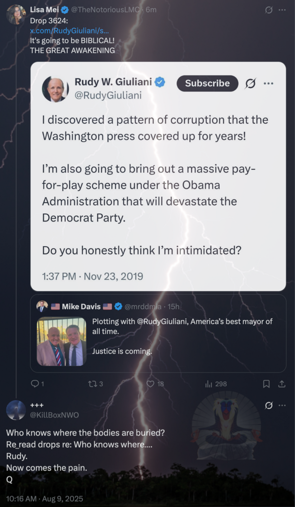Open Rudy Giuliani's profile picture
The width and height of the screenshot is (295, 507).
[56, 89]
